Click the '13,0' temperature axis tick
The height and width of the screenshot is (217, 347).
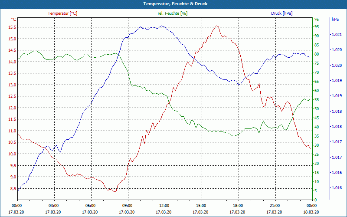[x=12, y=85]
